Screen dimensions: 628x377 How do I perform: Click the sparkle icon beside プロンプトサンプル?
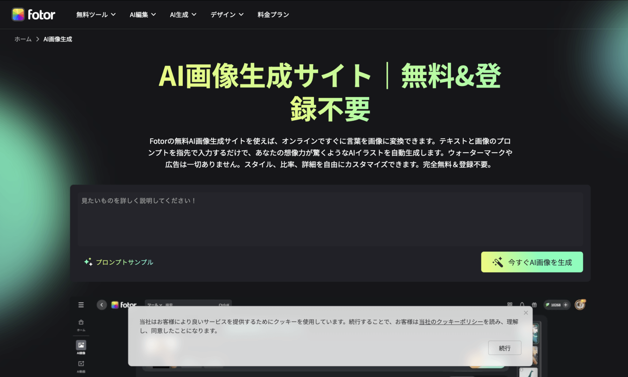(x=88, y=262)
